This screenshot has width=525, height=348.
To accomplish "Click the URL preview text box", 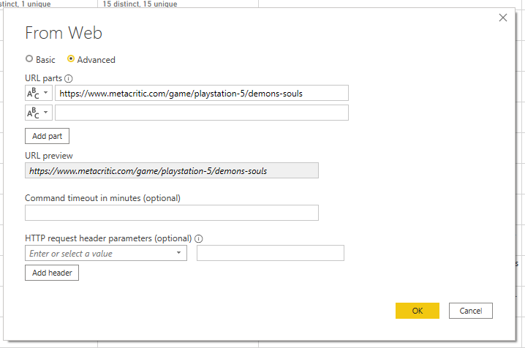I will (x=172, y=170).
